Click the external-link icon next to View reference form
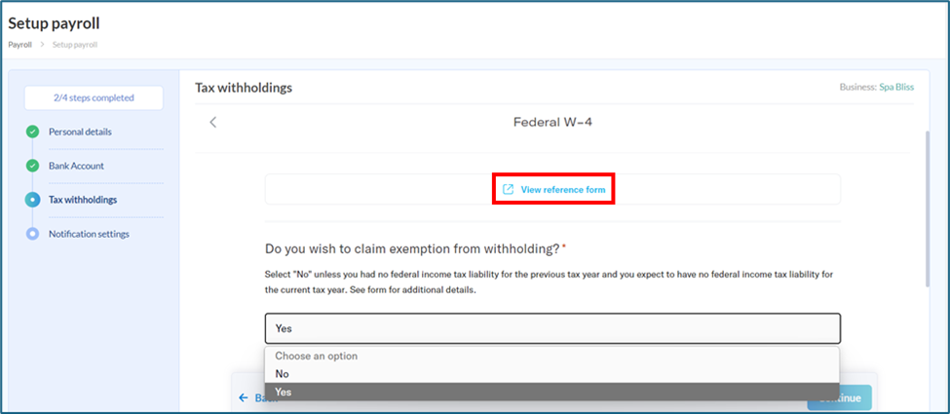950x414 pixels. [509, 189]
